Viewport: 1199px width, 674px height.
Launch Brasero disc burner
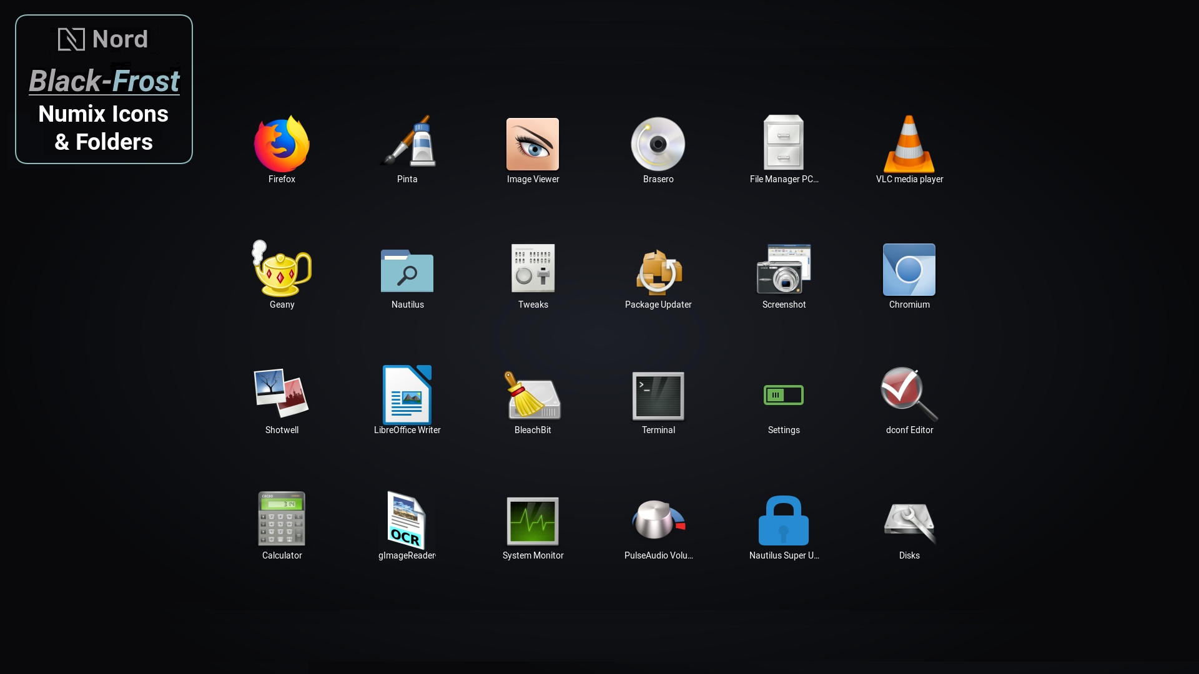658,144
